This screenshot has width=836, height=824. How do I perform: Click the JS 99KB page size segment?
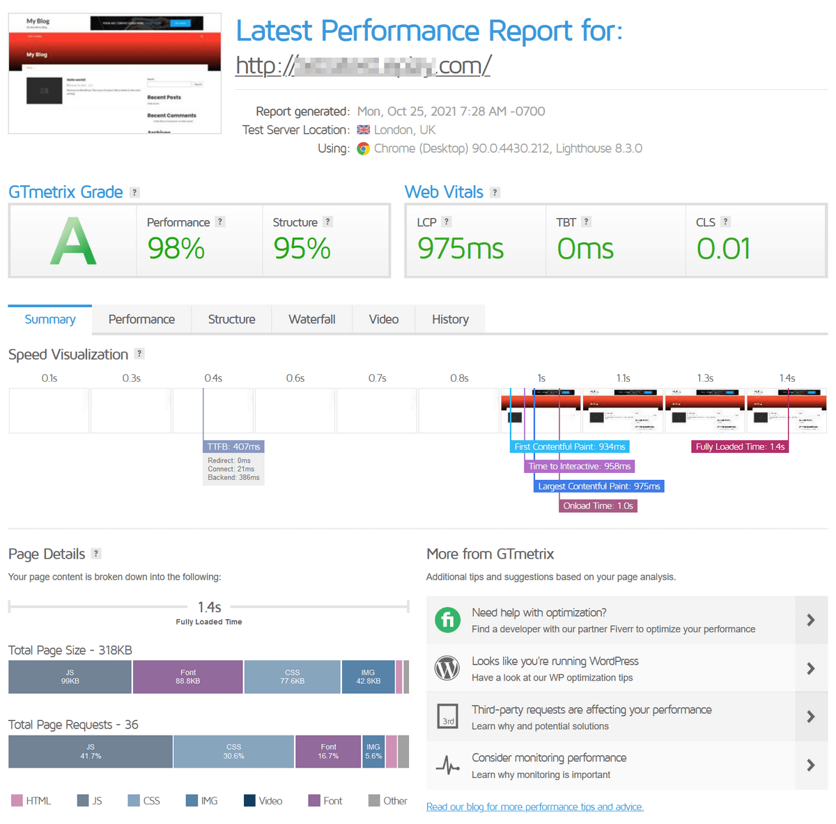coord(70,677)
